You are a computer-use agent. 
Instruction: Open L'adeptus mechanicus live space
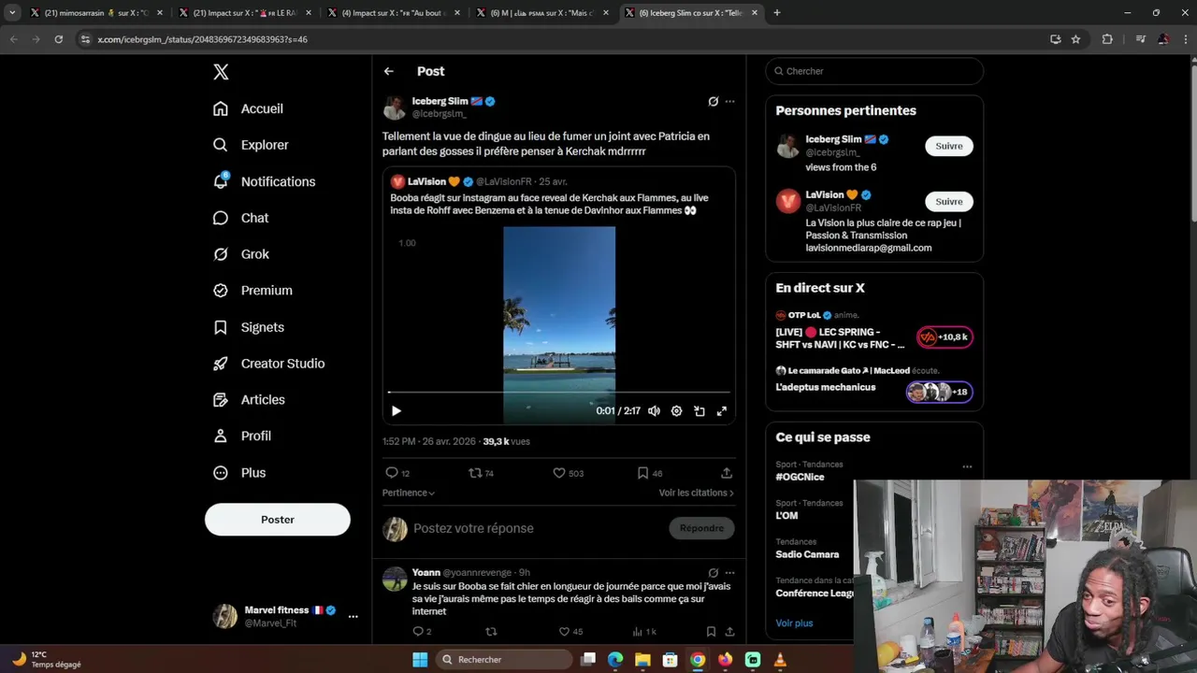point(874,385)
